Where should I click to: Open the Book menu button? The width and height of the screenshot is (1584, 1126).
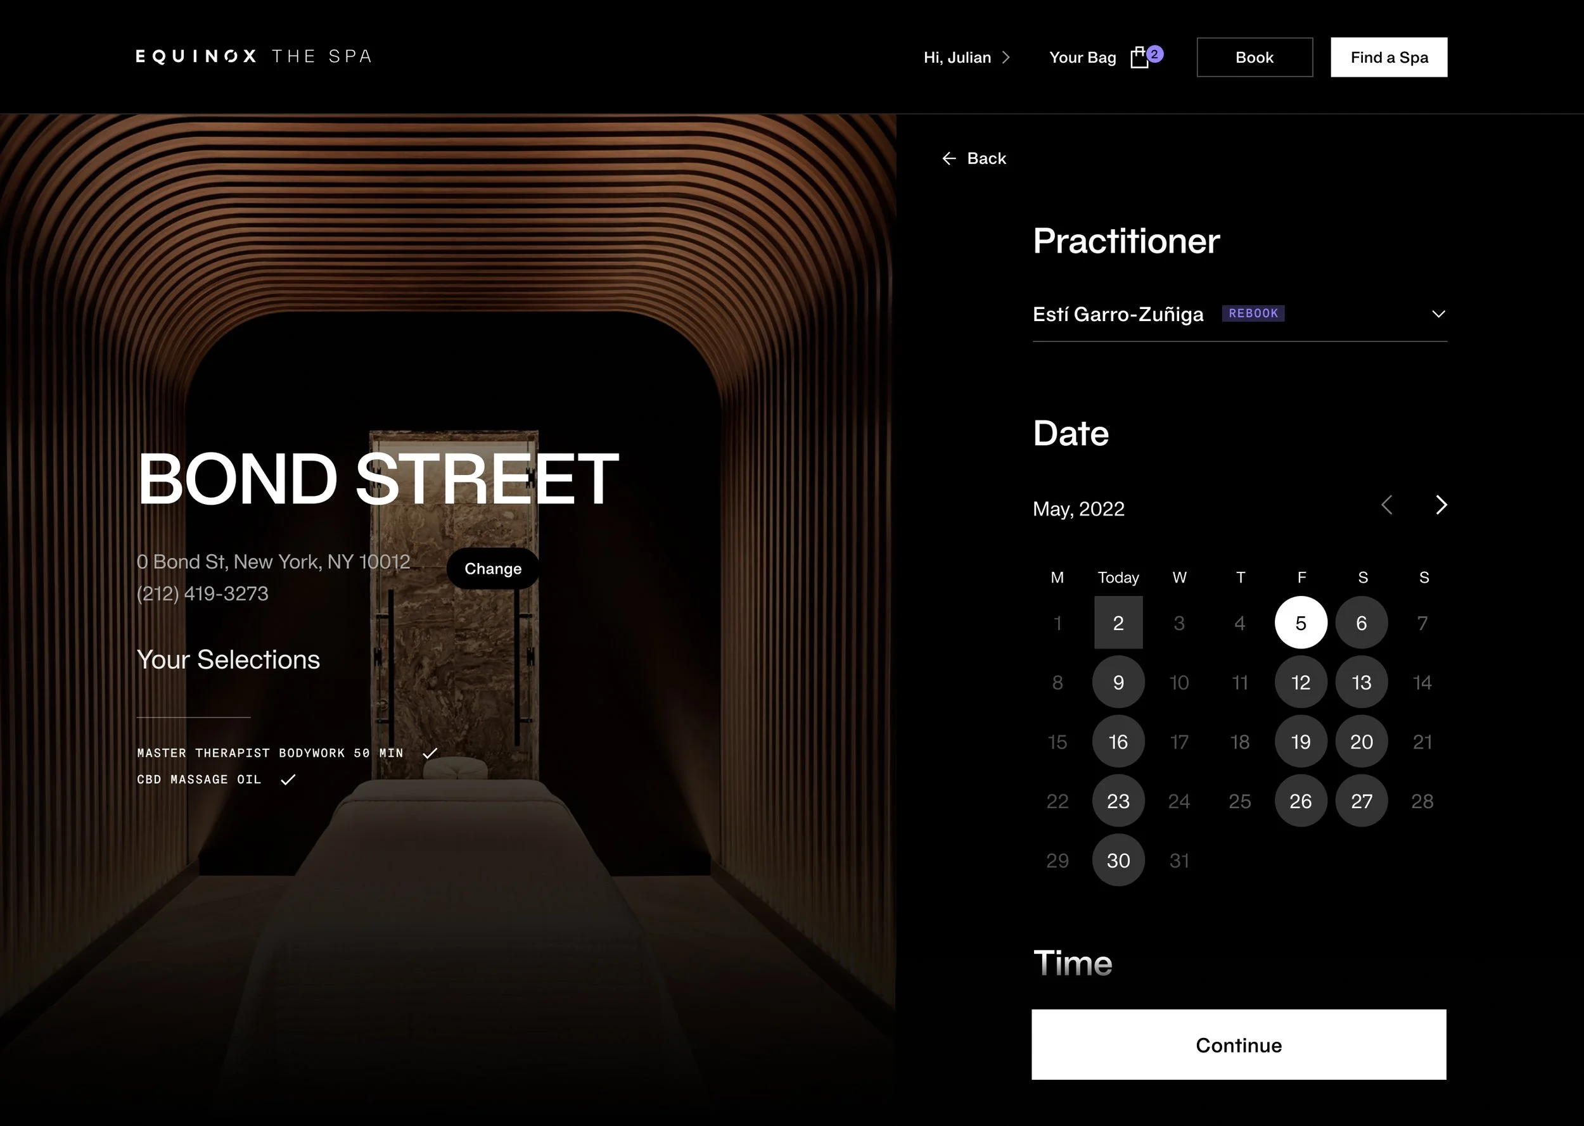pyautogui.click(x=1254, y=58)
